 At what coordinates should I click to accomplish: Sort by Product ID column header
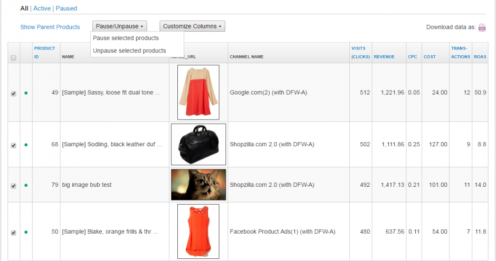point(45,53)
